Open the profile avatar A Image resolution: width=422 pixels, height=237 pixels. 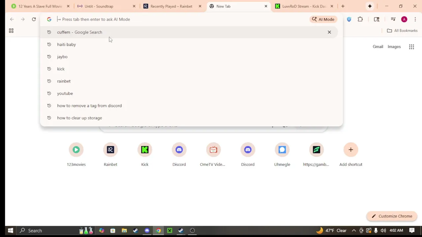404,19
